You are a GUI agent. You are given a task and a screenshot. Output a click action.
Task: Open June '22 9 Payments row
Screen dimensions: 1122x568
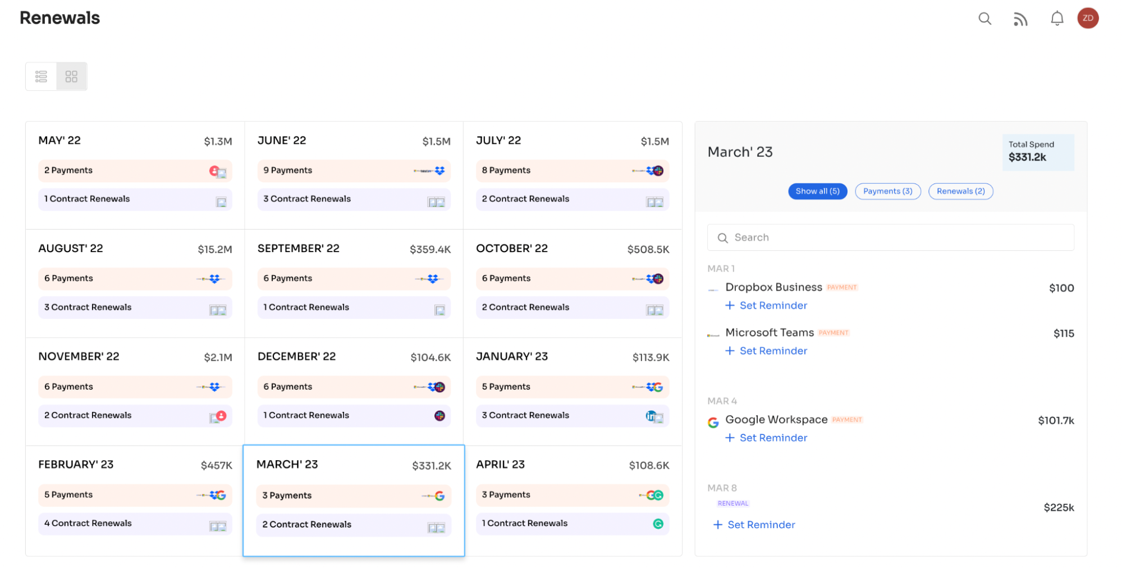pos(354,171)
